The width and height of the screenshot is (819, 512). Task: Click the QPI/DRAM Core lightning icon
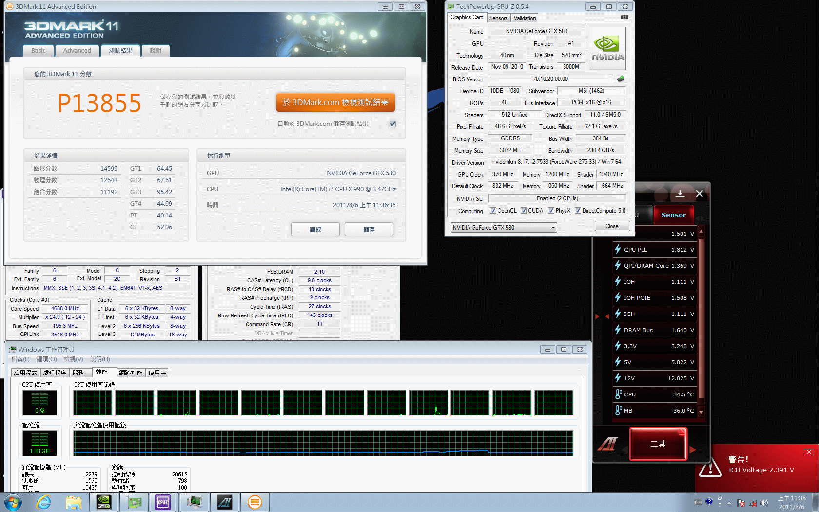pyautogui.click(x=618, y=265)
